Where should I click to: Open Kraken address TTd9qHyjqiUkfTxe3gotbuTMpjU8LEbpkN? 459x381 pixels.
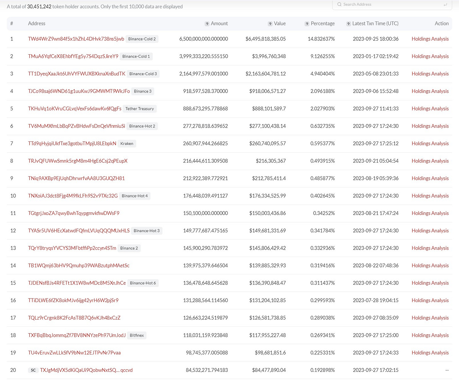click(72, 143)
